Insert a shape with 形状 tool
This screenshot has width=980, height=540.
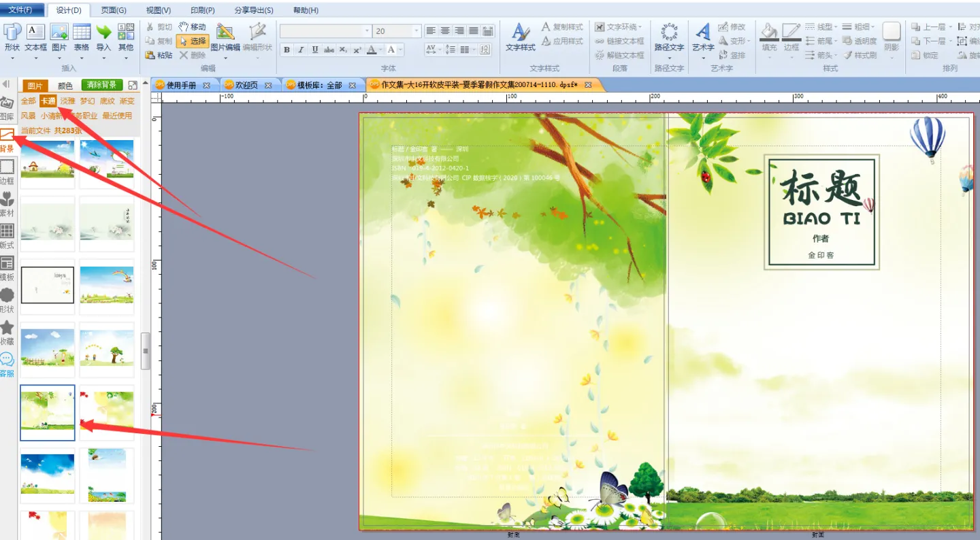(12, 38)
